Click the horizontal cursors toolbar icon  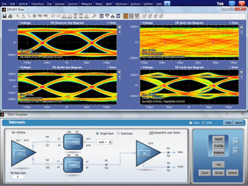click(x=59, y=16)
